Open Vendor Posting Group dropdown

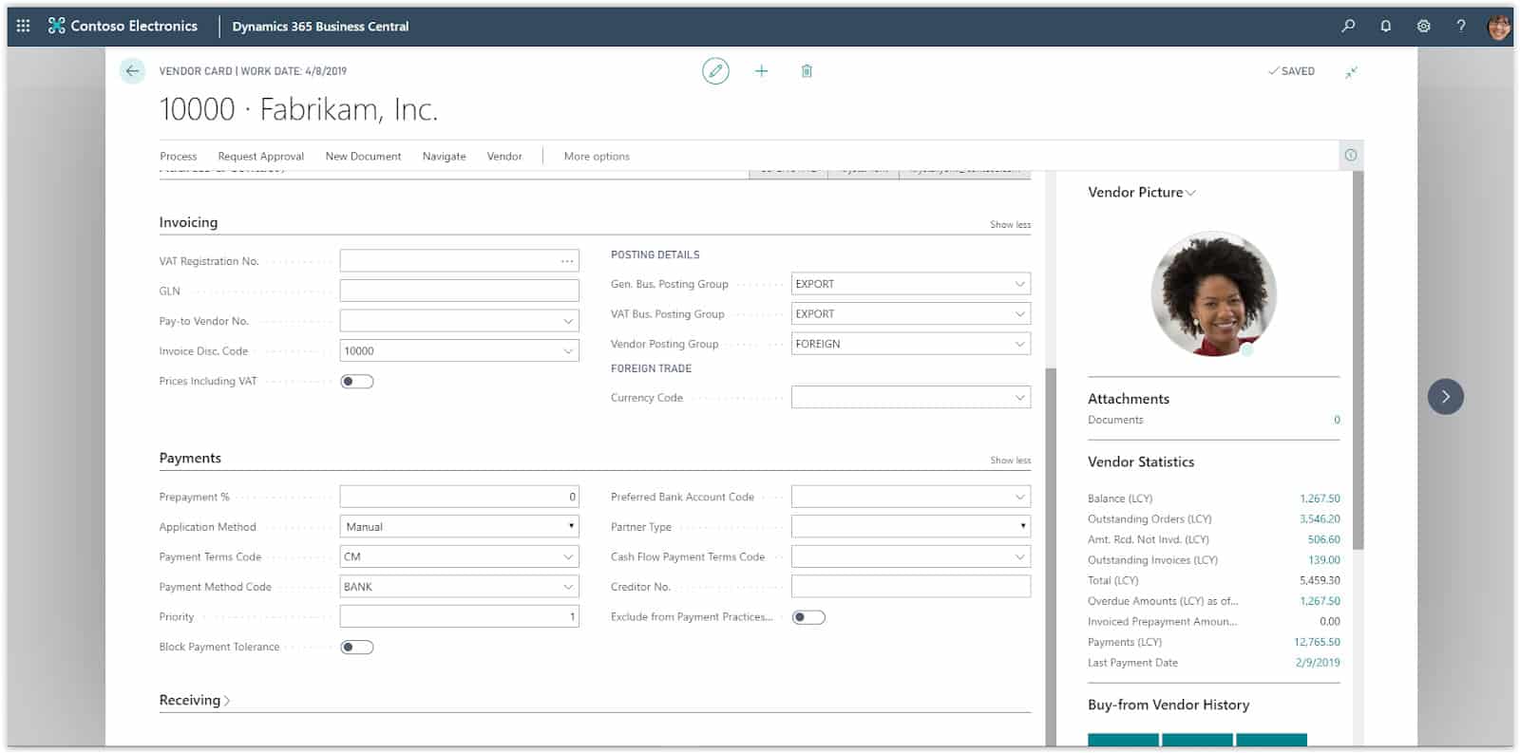click(1019, 344)
